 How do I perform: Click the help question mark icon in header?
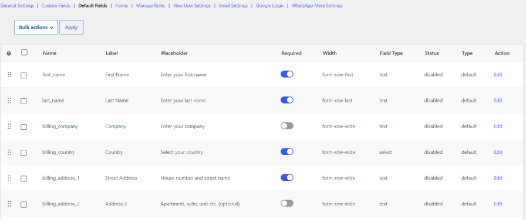tap(9, 53)
